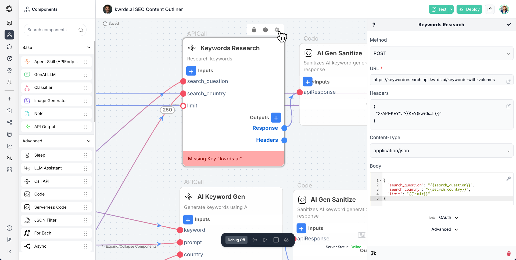Add input to AI Keyword Gen node

[x=188, y=220]
